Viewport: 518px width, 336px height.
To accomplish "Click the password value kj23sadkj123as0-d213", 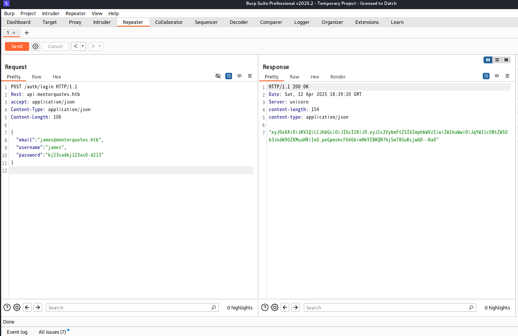I will coord(74,155).
